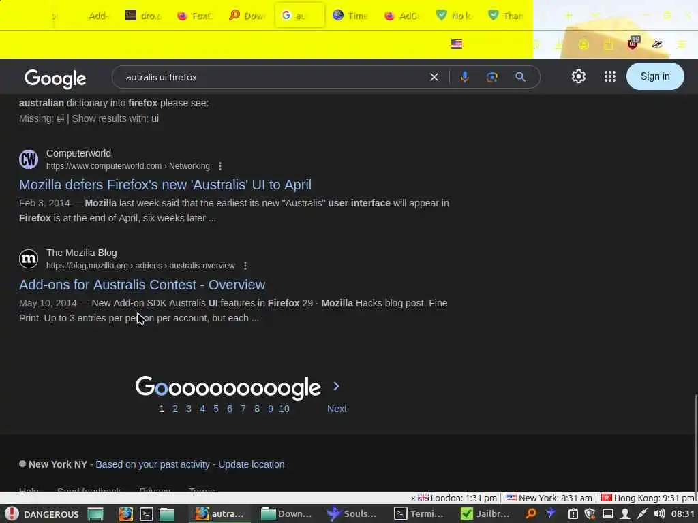
Task: Open Add-ons for Australis Contest result
Action: pyautogui.click(x=142, y=285)
